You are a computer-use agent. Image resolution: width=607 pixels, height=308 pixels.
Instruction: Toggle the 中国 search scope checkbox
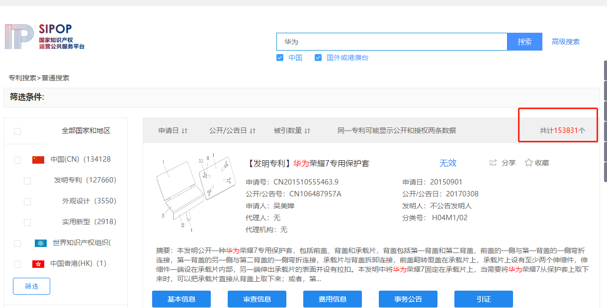coord(280,58)
